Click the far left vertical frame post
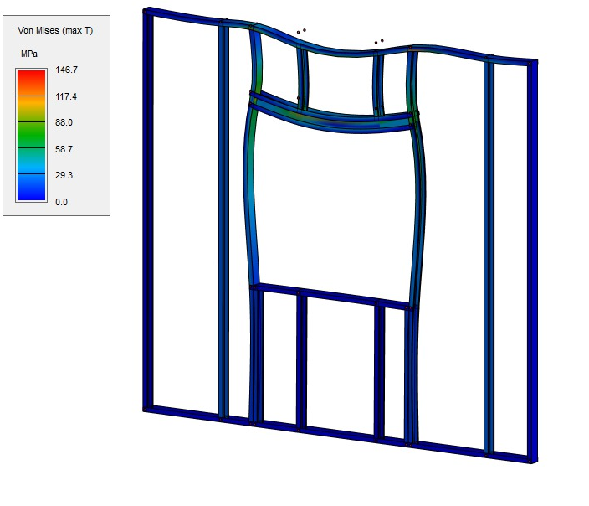This screenshot has height=506, width=589. (x=148, y=209)
